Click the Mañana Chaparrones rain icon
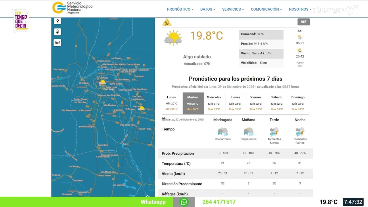This screenshot has width=368, height=207. (x=248, y=132)
